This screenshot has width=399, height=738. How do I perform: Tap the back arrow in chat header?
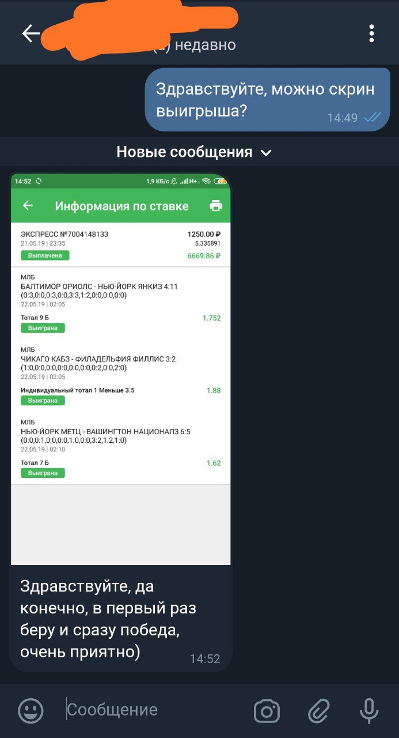31,33
